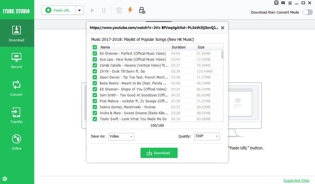The image size is (315, 184).
Task: Expand the Paste URL dropdown arrow
Action: pyautogui.click(x=79, y=10)
